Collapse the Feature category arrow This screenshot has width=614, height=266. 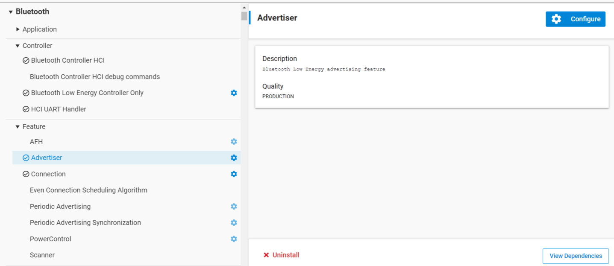click(18, 127)
